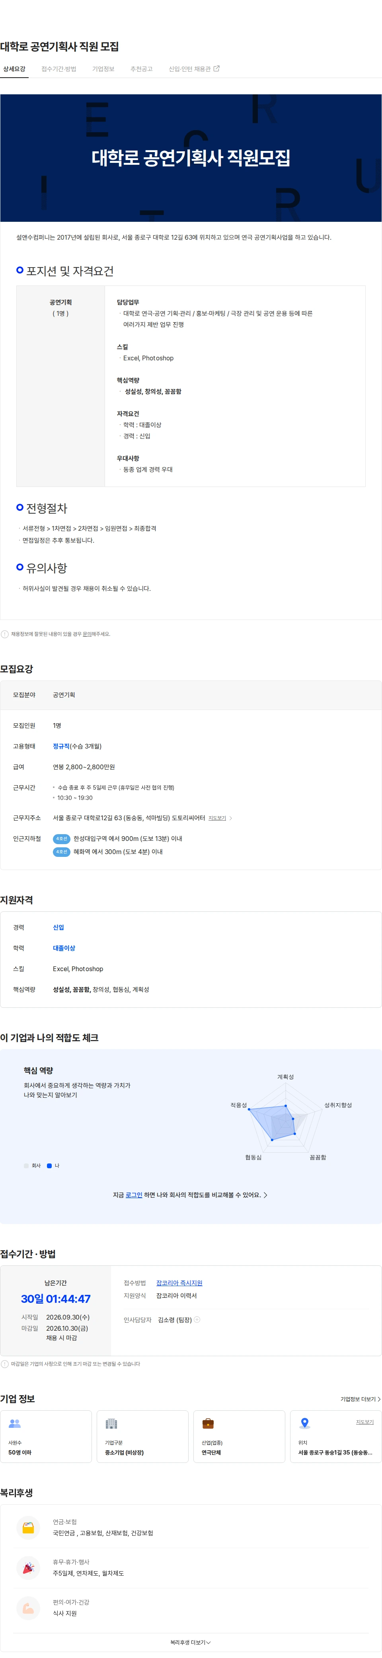The width and height of the screenshot is (382, 1658).
Task: Click the remaining time countdown
Action: click(56, 1299)
